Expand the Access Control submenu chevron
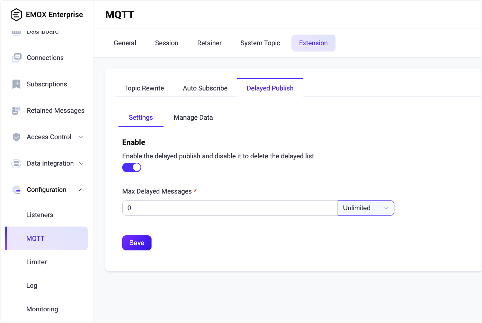This screenshot has height=323, width=482. pyautogui.click(x=81, y=137)
